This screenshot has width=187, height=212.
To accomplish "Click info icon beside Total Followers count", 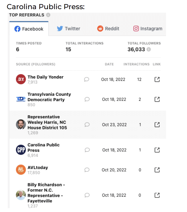I will [x=149, y=49].
